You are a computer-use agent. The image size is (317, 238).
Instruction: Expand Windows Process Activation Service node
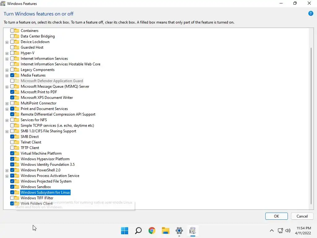pos(7,176)
